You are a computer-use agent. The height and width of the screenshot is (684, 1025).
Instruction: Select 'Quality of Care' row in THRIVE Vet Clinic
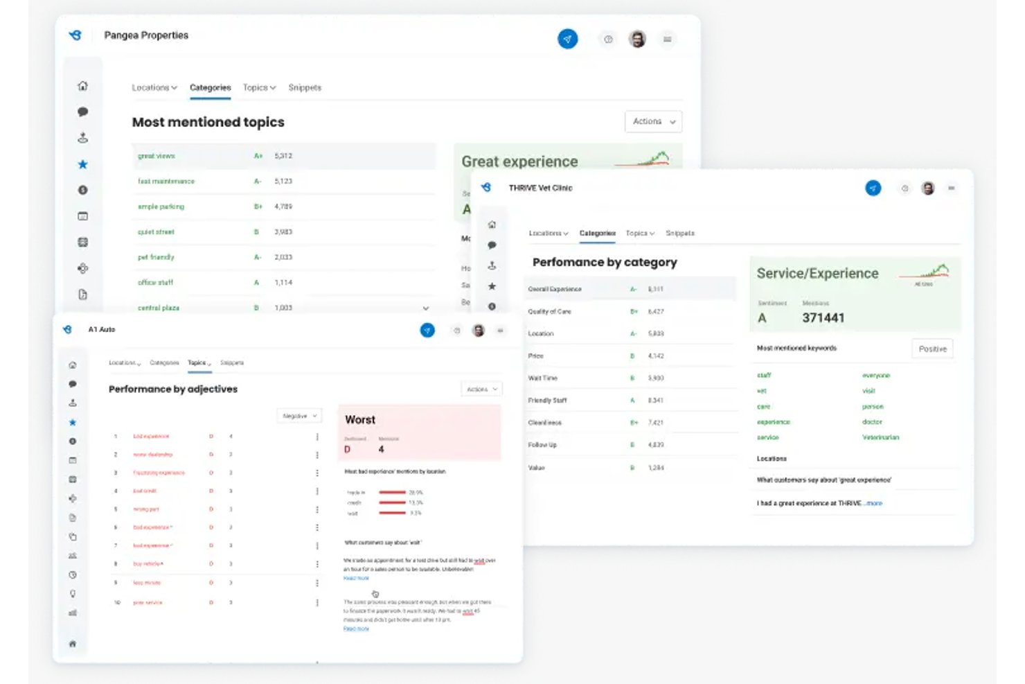[x=630, y=312]
